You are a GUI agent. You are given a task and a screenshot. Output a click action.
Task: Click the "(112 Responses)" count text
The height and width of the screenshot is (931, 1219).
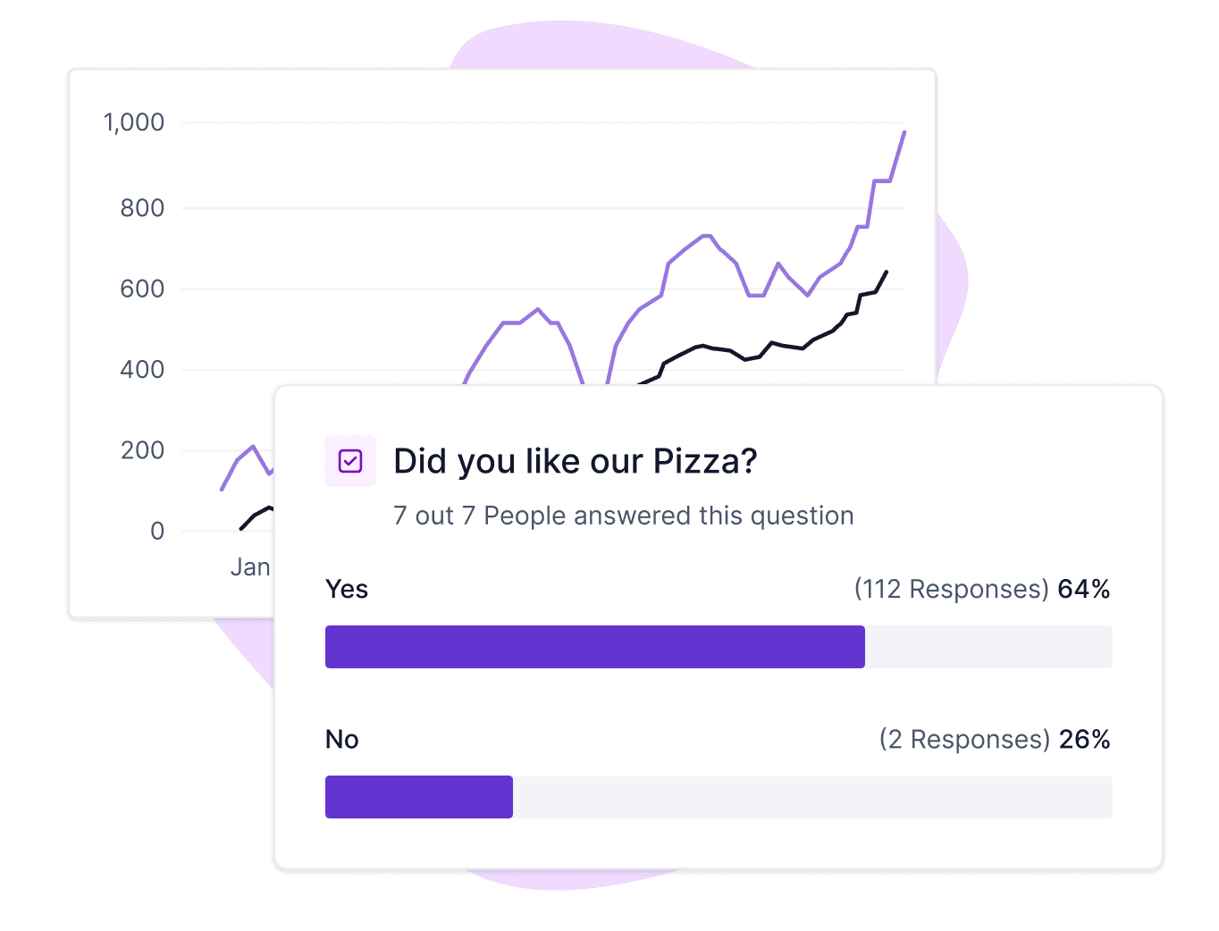tap(951, 590)
